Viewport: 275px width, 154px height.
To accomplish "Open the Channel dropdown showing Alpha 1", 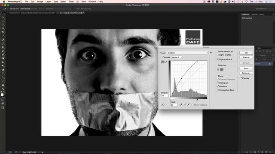I will (x=177, y=57).
